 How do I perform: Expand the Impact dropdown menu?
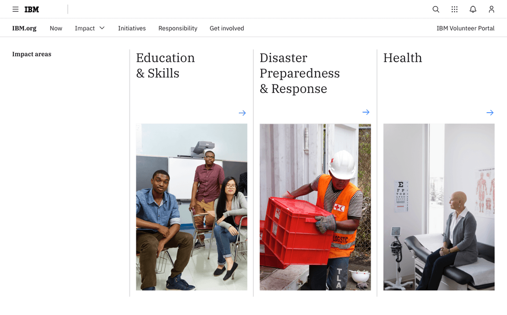point(90,28)
